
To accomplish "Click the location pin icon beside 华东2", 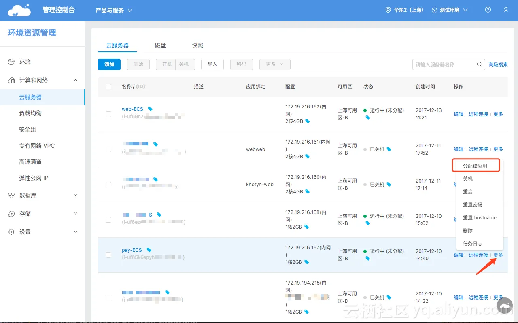I will click(x=388, y=10).
